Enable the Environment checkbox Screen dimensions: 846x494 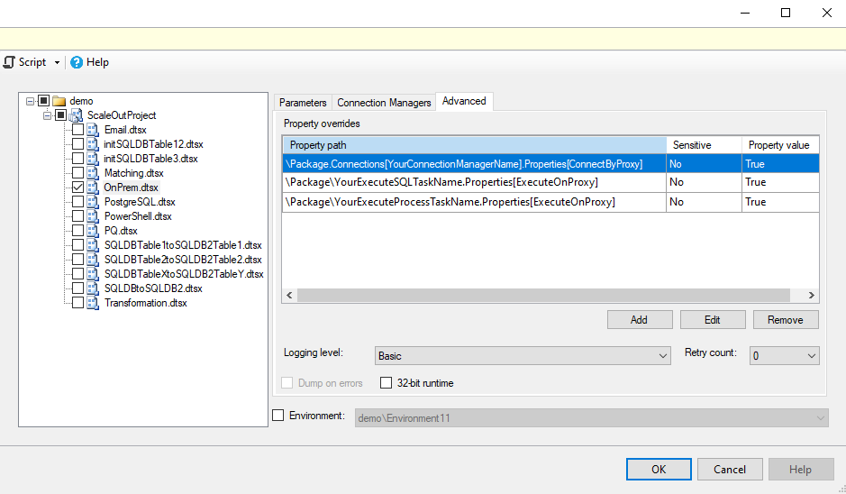pos(277,416)
